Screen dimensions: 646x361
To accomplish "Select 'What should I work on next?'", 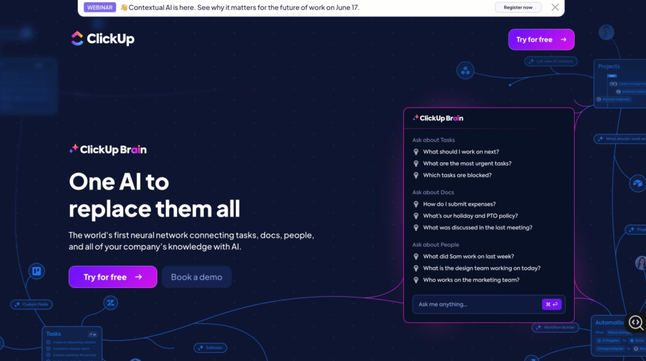I will click(461, 152).
